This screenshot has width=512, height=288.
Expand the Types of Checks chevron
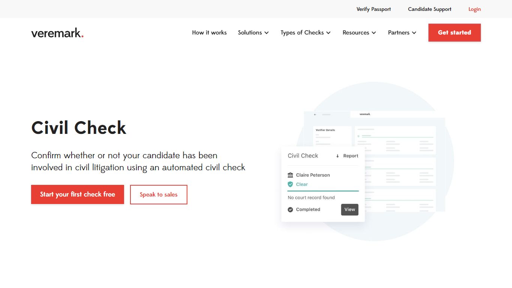pos(328,33)
